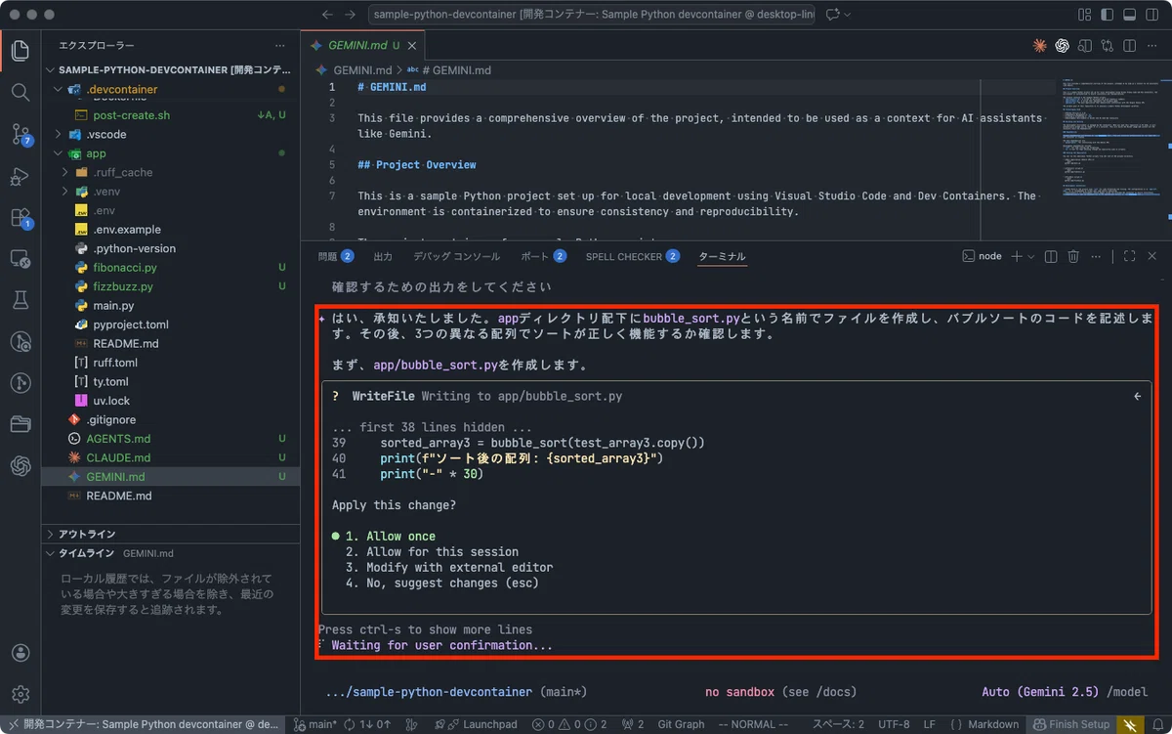Open editor More Actions ellipsis
This screenshot has height=734, width=1172.
click(x=1151, y=46)
